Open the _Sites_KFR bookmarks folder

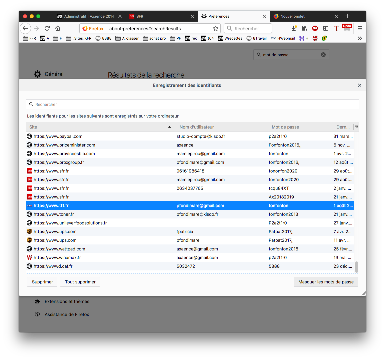79,38
